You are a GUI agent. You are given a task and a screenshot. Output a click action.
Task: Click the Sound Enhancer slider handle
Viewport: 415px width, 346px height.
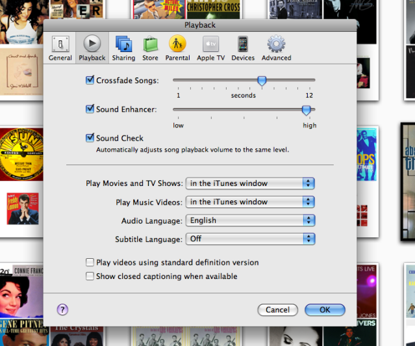pos(307,110)
